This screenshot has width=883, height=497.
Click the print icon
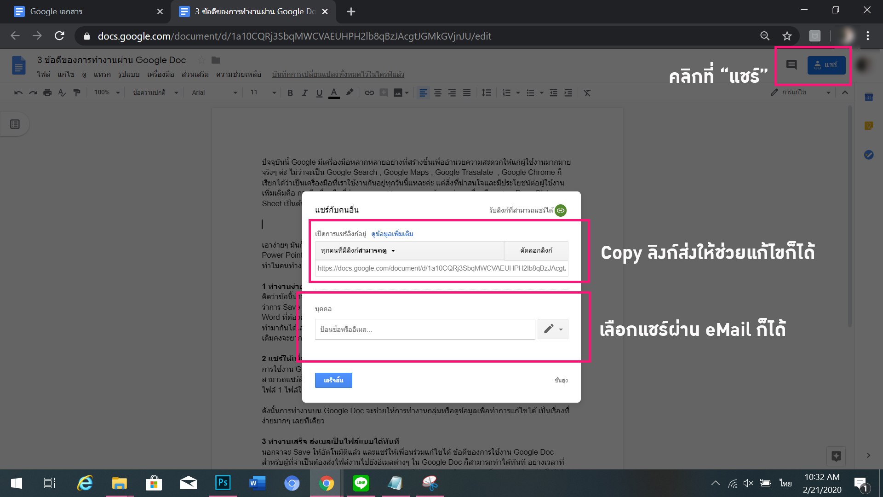47,92
